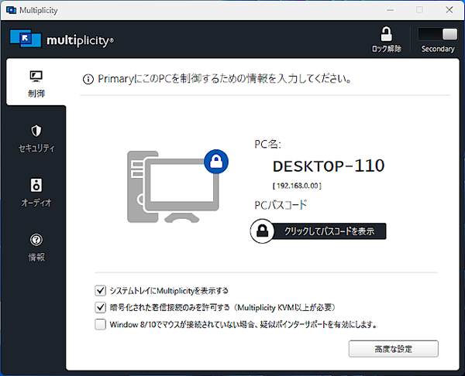Click the multiplicity logo
465x376 pixels.
coord(61,39)
